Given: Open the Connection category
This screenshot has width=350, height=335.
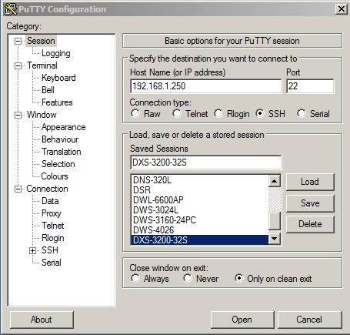Looking at the screenshot, I should coord(47,189).
